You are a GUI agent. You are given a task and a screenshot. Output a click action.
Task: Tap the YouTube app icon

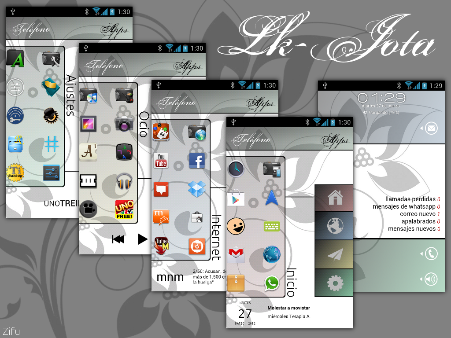(x=161, y=161)
